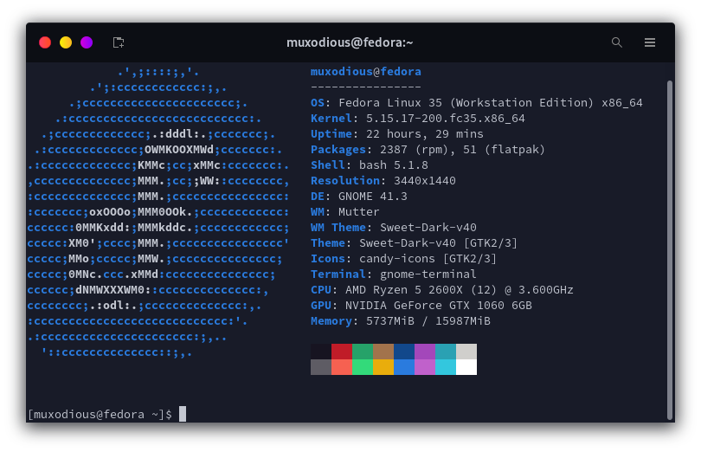Click the Resolution value 3440x1440
This screenshot has width=701, height=452.
click(x=425, y=181)
